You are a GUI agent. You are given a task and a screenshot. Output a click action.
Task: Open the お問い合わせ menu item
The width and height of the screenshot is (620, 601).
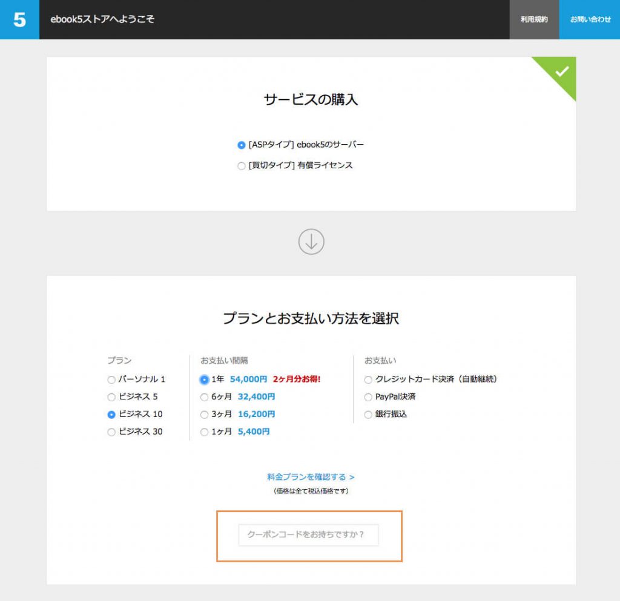tap(590, 19)
